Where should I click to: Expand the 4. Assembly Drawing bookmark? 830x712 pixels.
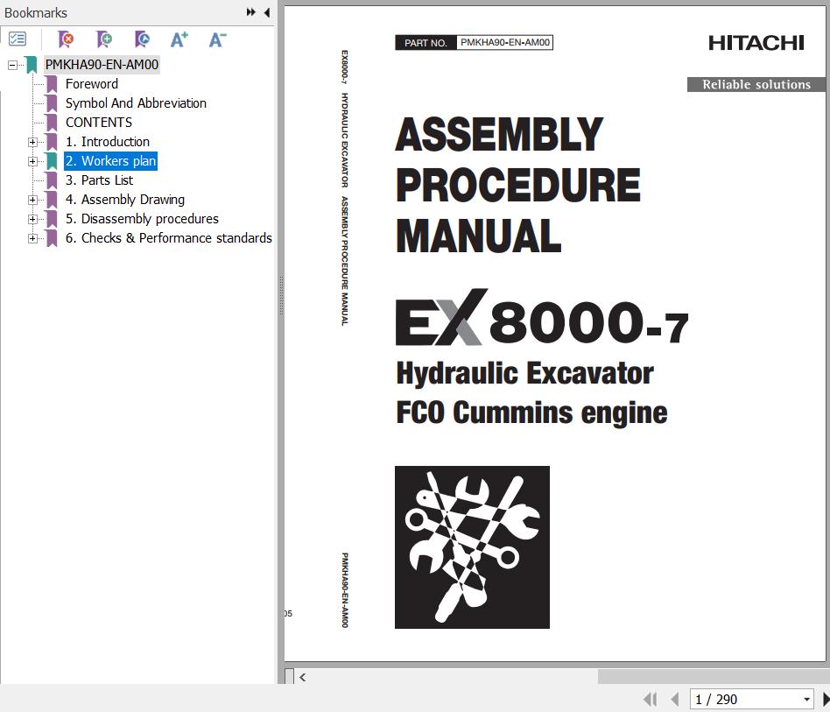tap(32, 200)
